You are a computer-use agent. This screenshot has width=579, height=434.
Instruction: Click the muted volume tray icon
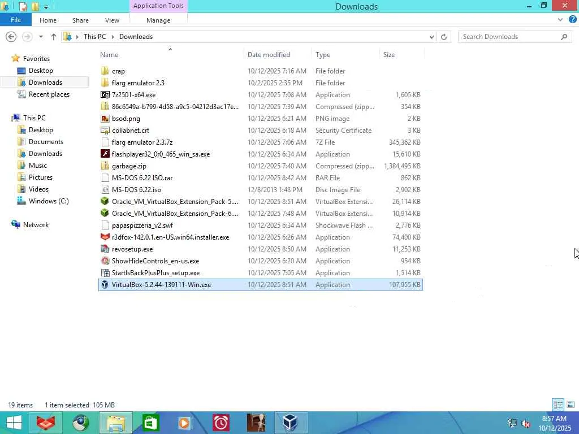pos(526,423)
